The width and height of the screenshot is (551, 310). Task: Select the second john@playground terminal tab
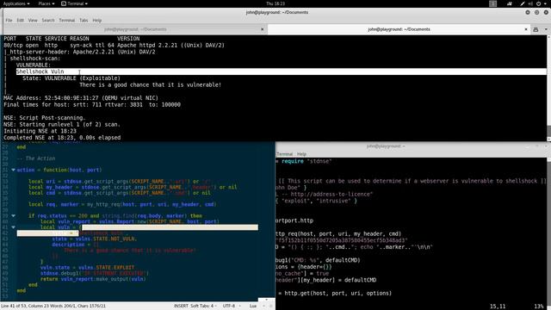399,29
